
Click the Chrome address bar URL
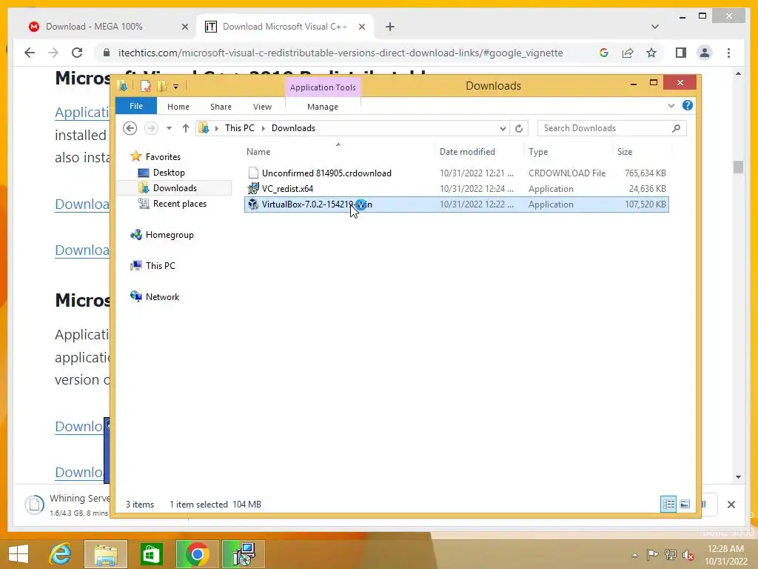click(341, 53)
